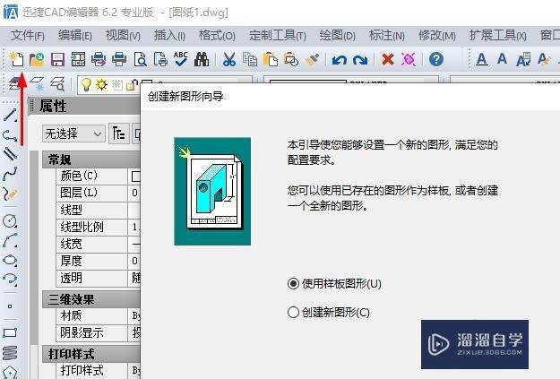This screenshot has width=560, height=379.
Task: Click the Paste clipboard icon
Action: [271, 59]
